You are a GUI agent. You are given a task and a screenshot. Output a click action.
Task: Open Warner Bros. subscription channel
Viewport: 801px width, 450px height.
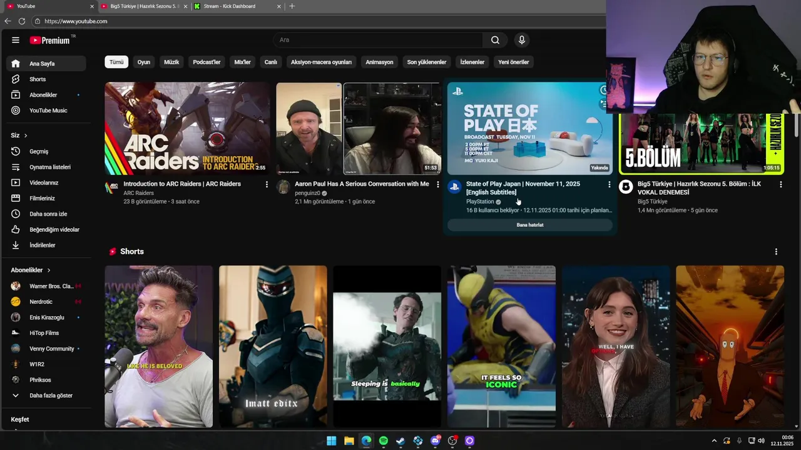[46, 286]
